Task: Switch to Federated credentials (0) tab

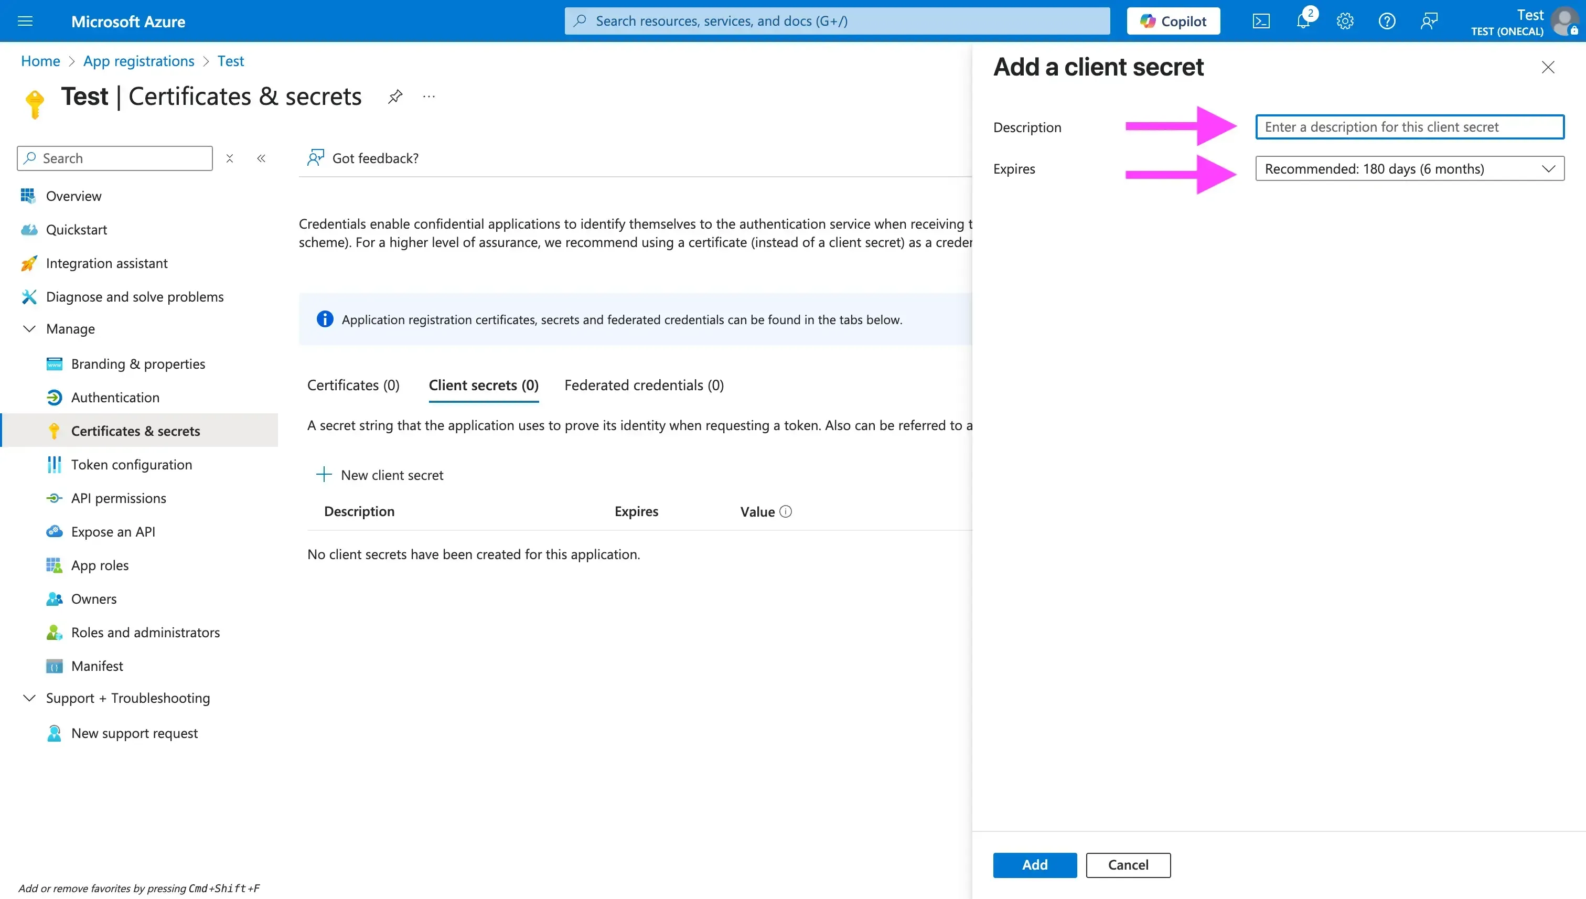Action: 644,386
